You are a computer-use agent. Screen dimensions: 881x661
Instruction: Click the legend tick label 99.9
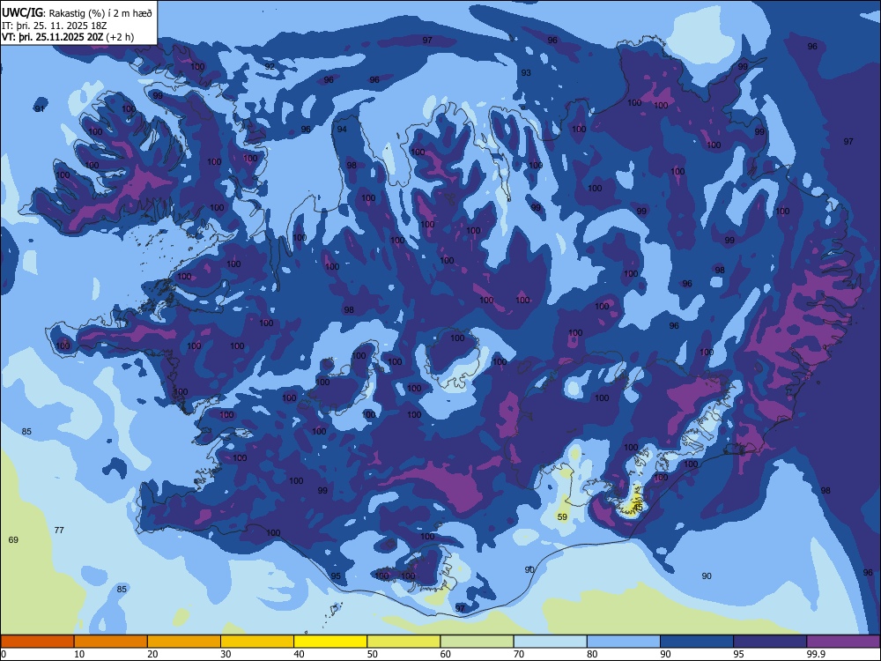[816, 654]
